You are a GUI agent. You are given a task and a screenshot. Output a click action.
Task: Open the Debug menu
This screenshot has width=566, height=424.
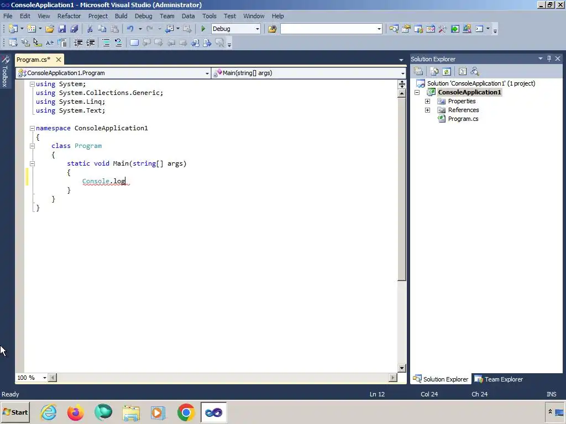click(x=143, y=16)
